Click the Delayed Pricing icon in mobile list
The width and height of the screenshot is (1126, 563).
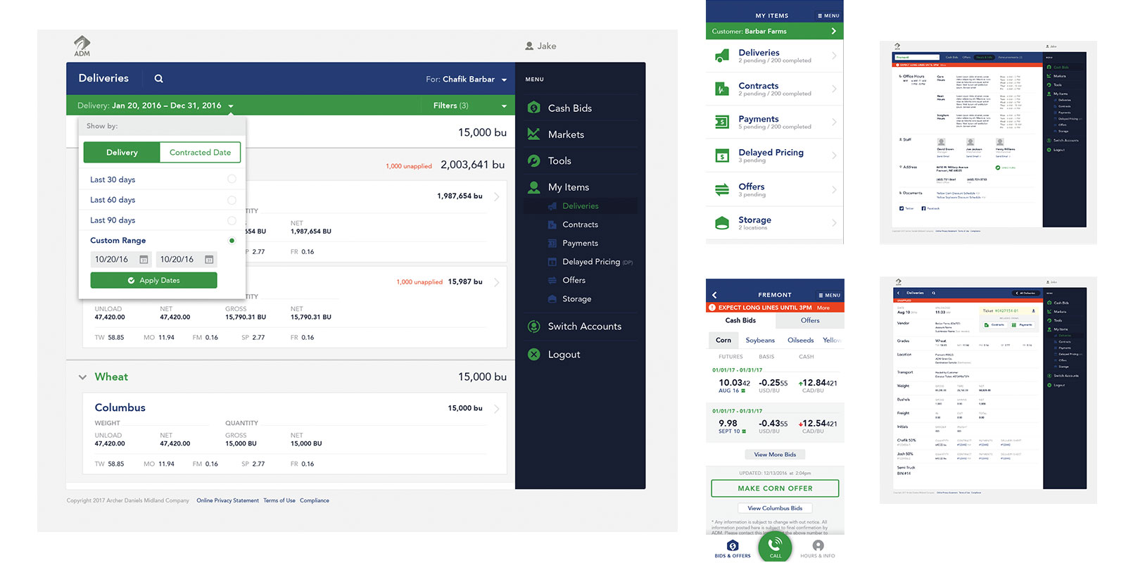click(722, 156)
